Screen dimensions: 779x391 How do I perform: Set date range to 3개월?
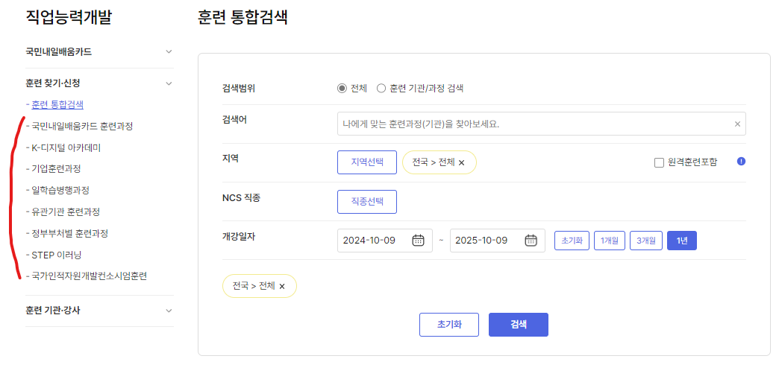pos(646,241)
